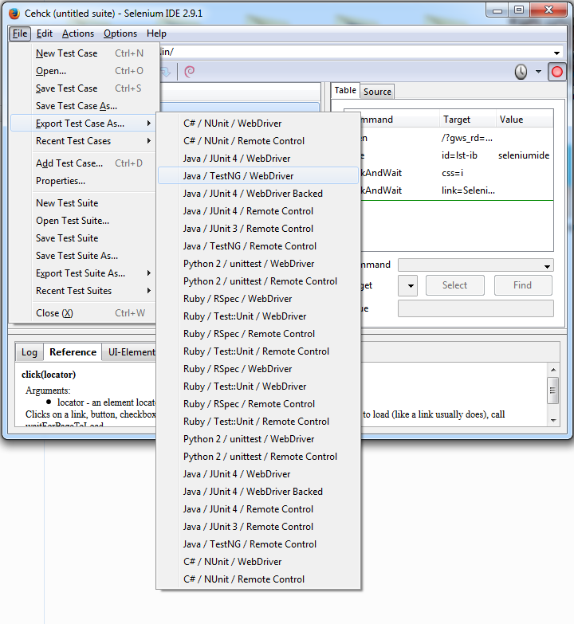Export as first Ruby / RSpec / WebDriver
Image resolution: width=574 pixels, height=624 pixels.
point(258,299)
